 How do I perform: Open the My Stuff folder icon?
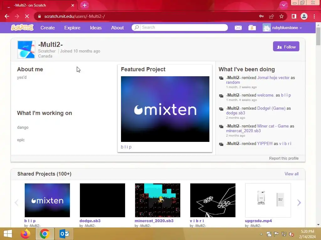[252, 28]
